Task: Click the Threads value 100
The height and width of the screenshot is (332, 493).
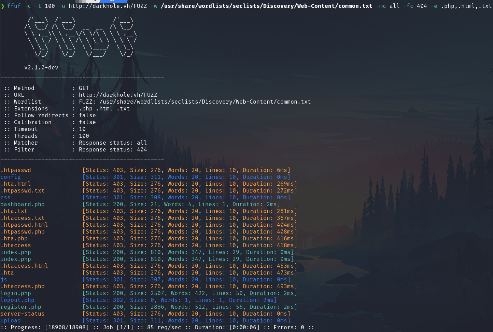Action: [84, 136]
